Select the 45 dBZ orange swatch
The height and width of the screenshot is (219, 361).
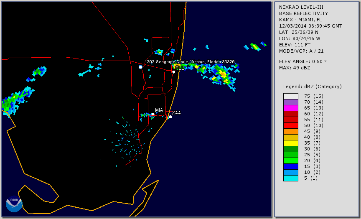pos(291,132)
